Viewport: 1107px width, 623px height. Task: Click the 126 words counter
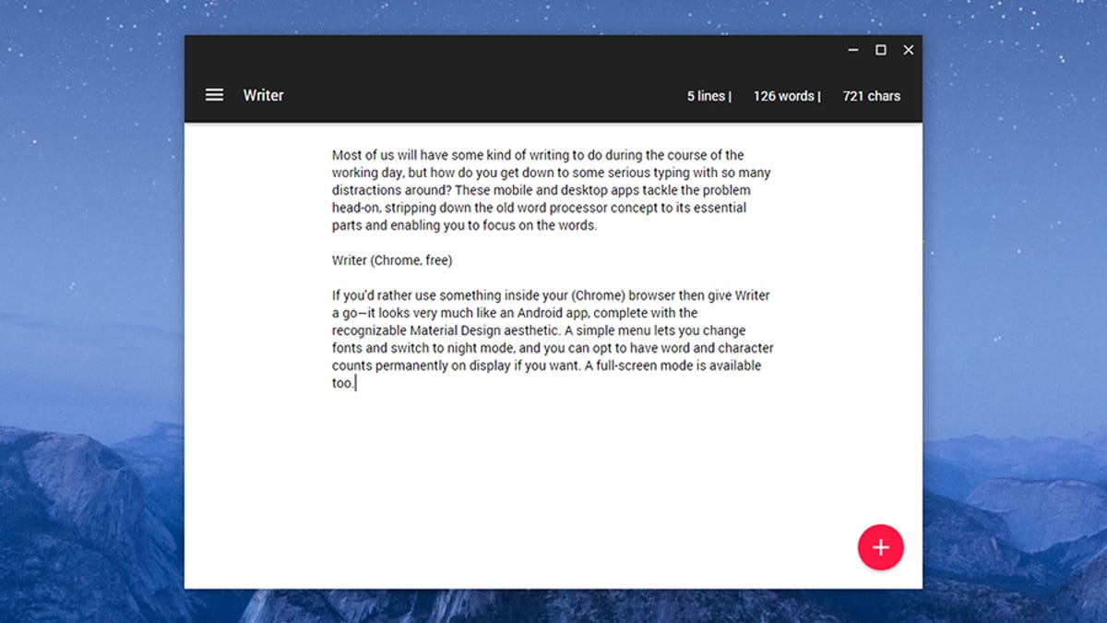click(787, 96)
